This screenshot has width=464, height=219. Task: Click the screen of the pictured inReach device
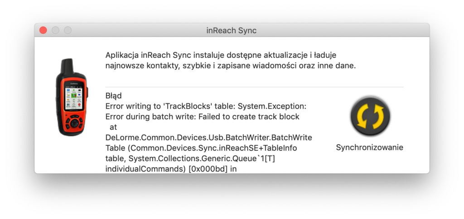pos(74,98)
